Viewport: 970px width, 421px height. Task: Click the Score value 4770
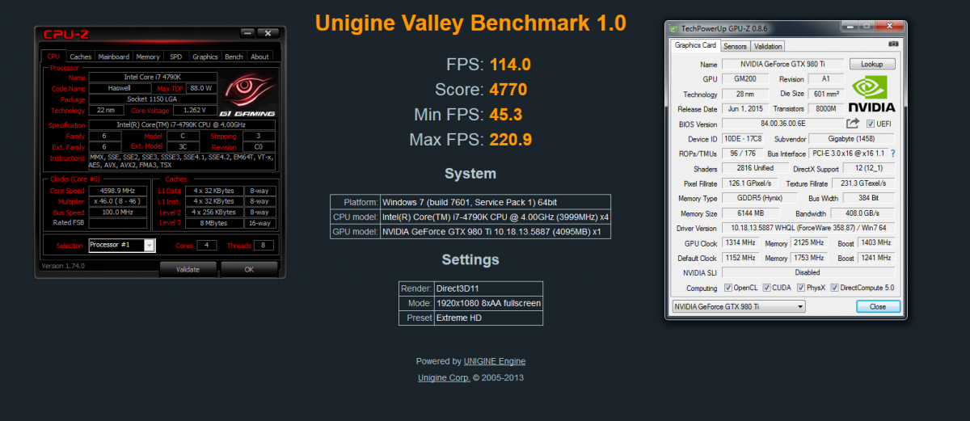click(508, 90)
